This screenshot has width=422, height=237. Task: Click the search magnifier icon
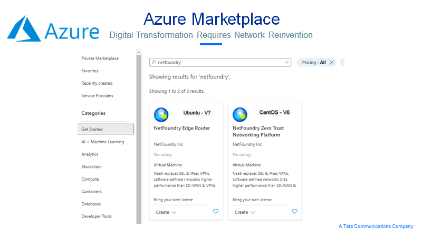(154, 62)
